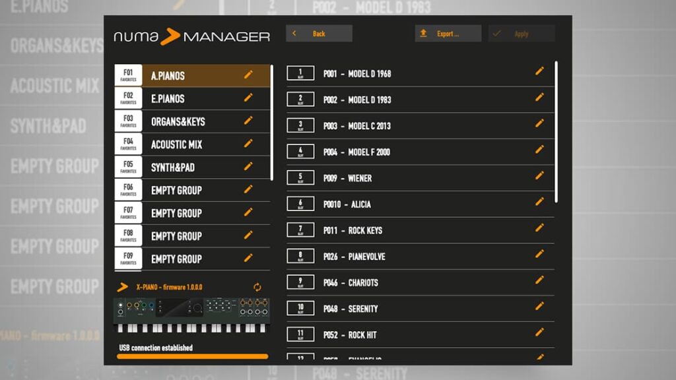The height and width of the screenshot is (380, 676).
Task: Edit the P026 - PIANEVOLVE slot entry
Action: coord(539,254)
